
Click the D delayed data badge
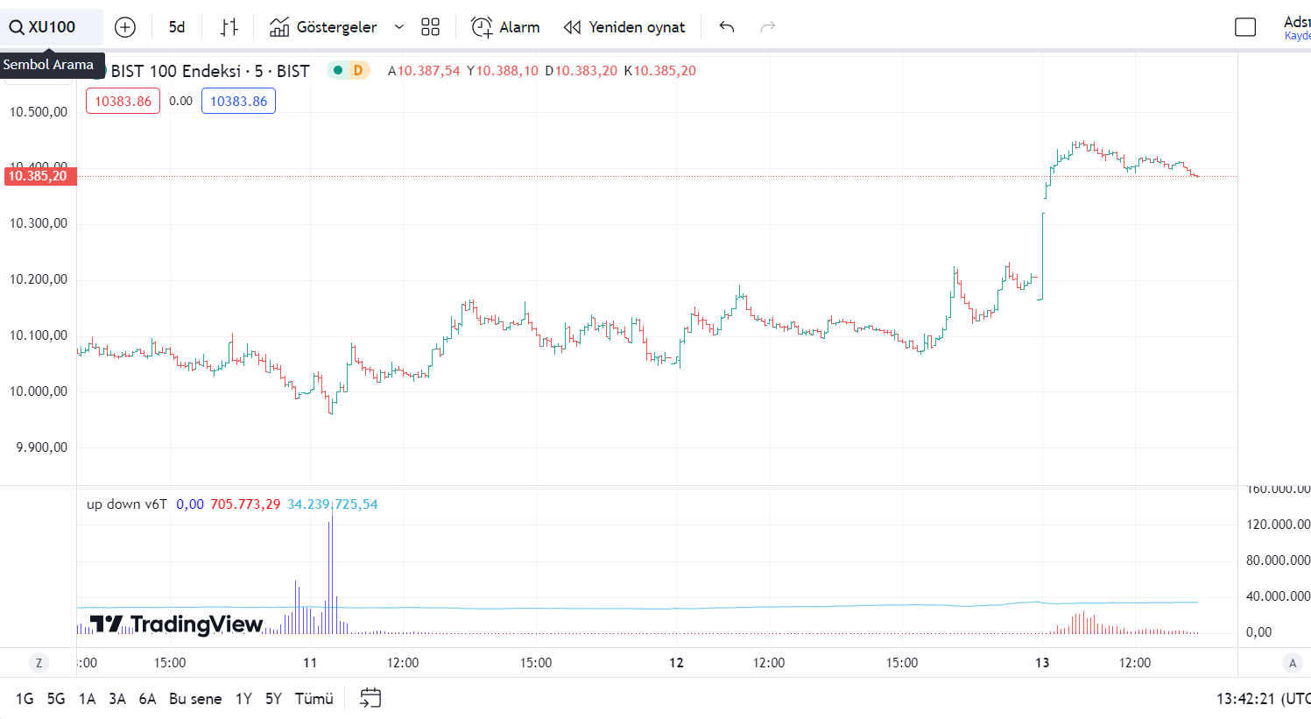click(358, 70)
